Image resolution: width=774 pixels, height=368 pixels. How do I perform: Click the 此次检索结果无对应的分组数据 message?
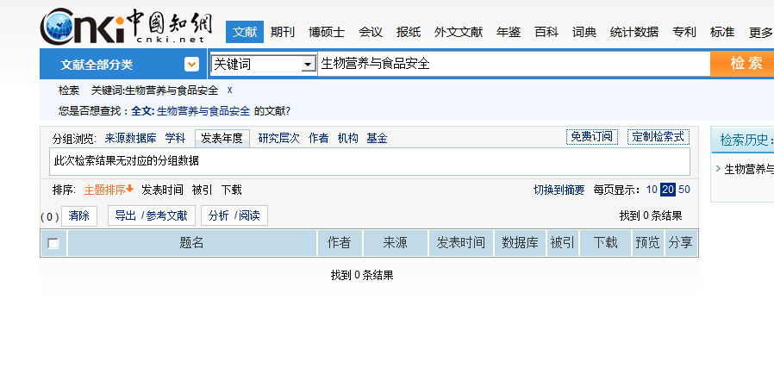[127, 161]
